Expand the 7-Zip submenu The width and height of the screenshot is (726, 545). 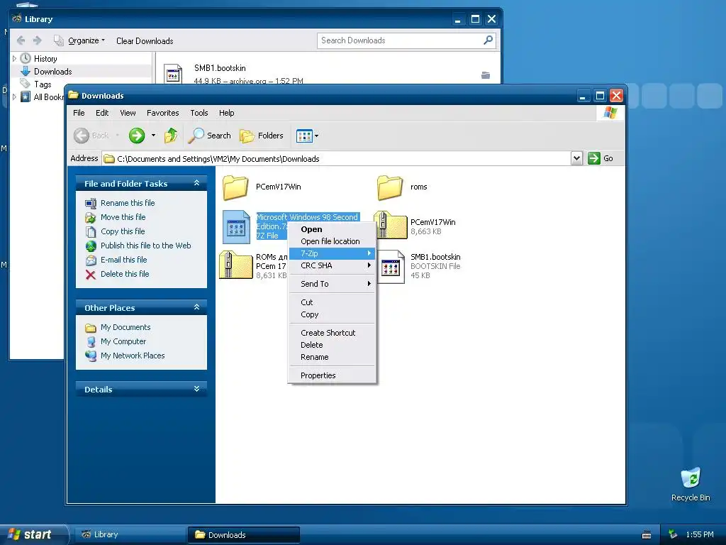pos(332,253)
